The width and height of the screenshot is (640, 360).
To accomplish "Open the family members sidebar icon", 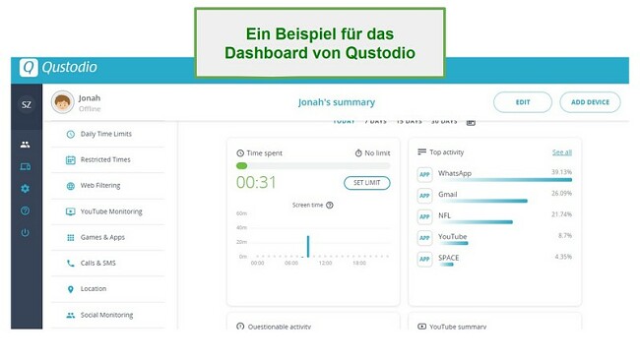I will coord(26,145).
